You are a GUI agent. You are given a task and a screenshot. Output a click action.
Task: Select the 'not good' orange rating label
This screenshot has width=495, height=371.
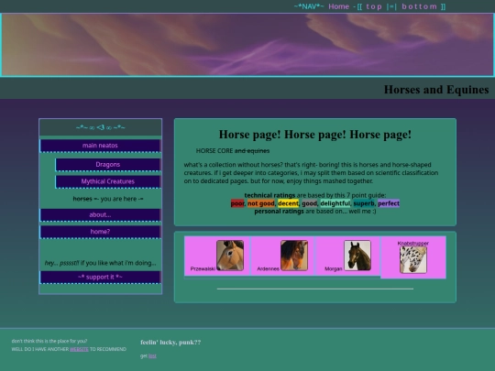(x=260, y=203)
